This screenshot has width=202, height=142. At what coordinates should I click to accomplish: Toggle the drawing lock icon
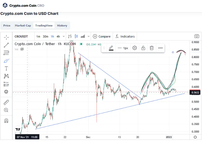(x=143, y=48)
